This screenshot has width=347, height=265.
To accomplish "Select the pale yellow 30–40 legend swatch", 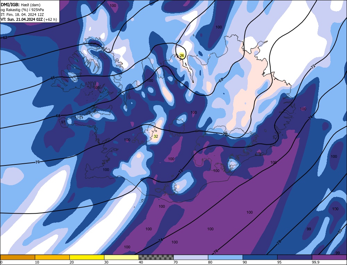I will pos(121,257).
